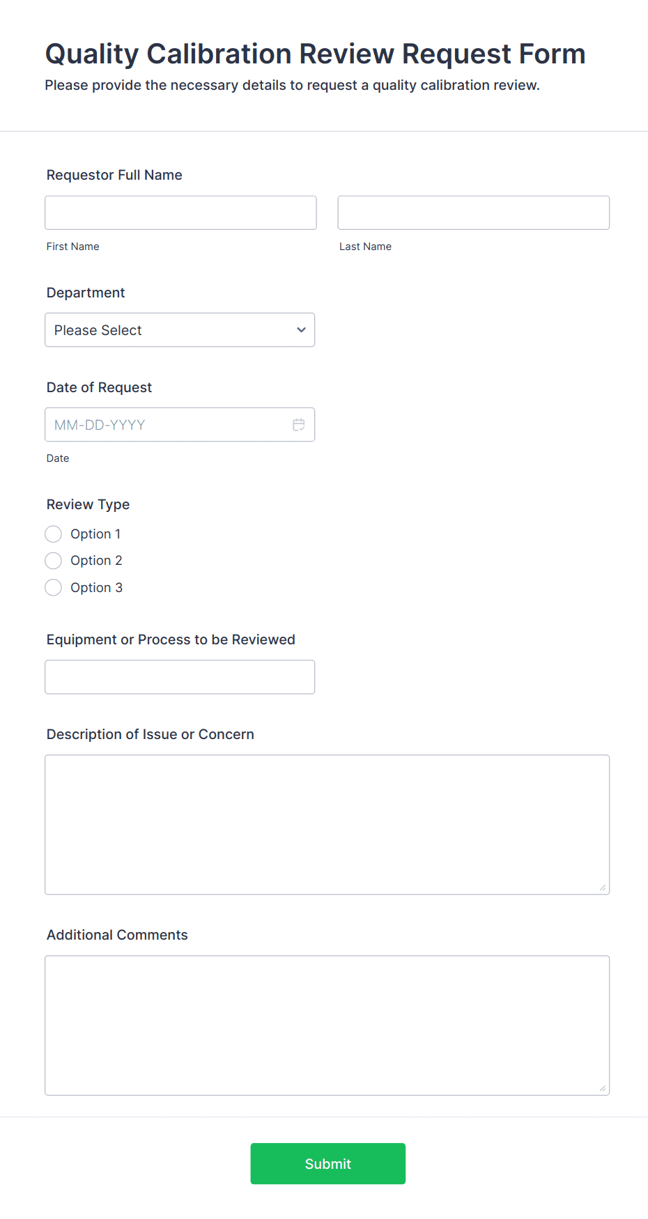
Task: Open the date picker calendar icon
Action: (299, 424)
